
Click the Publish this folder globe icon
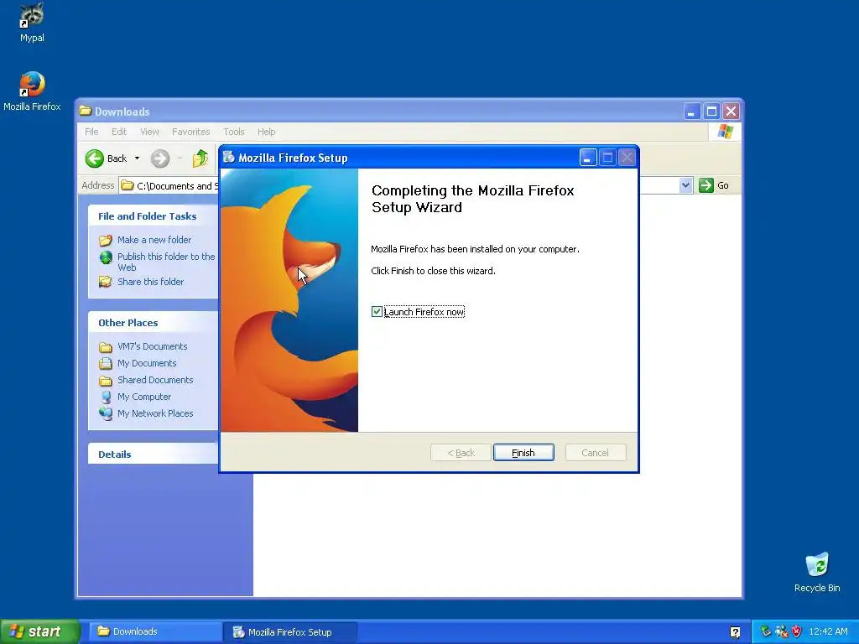click(106, 257)
